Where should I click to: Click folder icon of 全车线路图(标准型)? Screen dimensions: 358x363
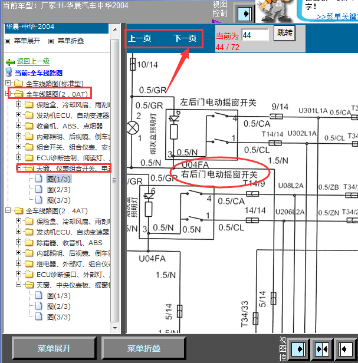coord(18,83)
